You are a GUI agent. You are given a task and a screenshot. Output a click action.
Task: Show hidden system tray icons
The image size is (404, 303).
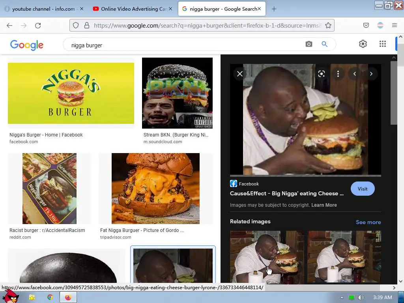[342, 297]
